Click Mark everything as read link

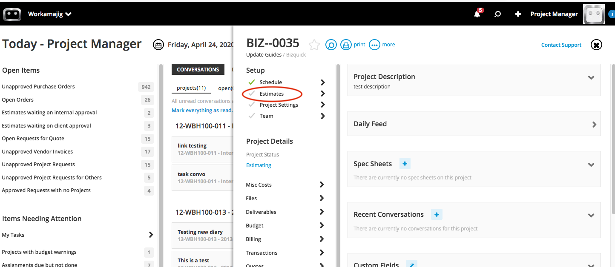pyautogui.click(x=202, y=110)
